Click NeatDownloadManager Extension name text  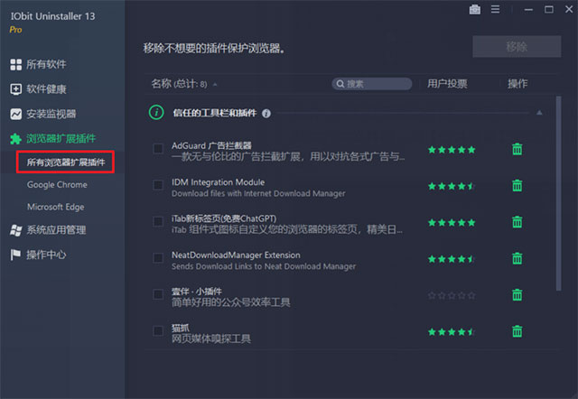point(236,255)
